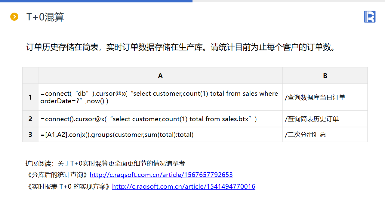Select column A header
Viewport: 385px width, 216px height.
click(160, 76)
